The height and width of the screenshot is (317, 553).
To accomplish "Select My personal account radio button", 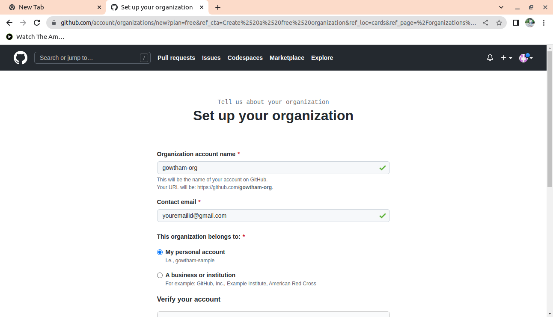I will (160, 252).
